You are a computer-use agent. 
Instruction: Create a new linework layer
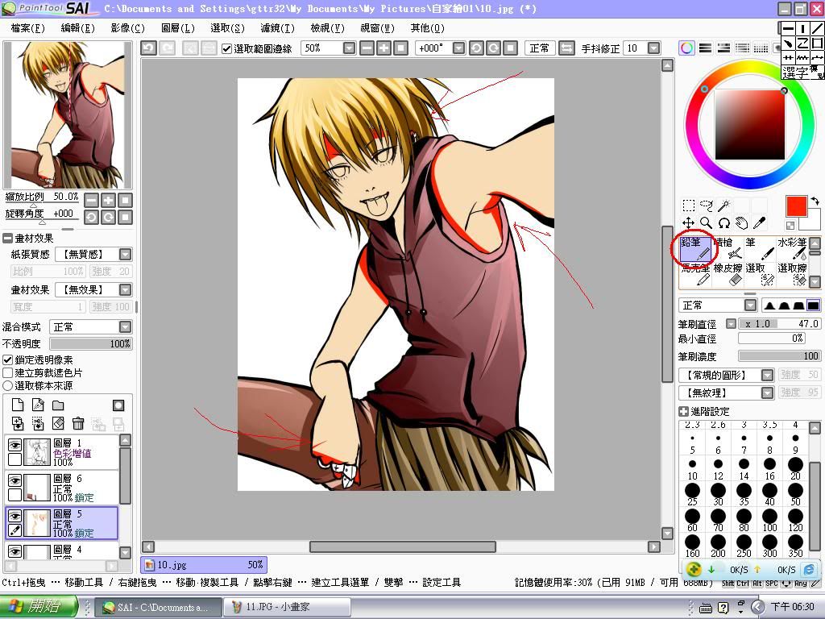pos(38,405)
